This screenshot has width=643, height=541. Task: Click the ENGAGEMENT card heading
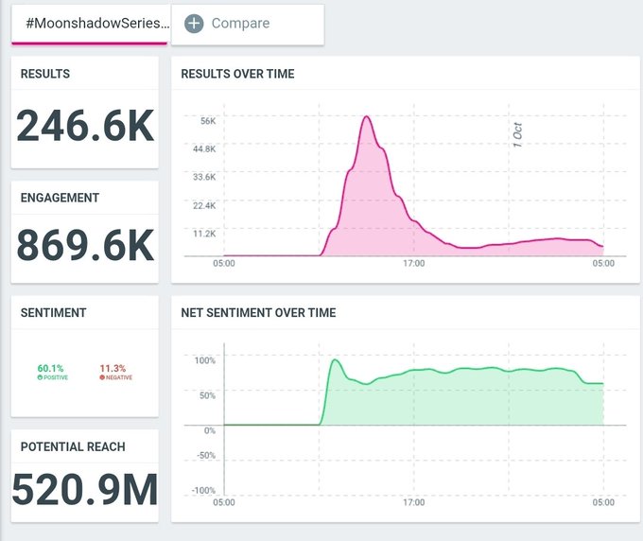(x=60, y=198)
